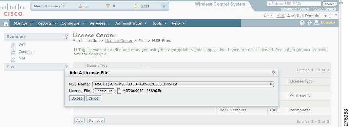Open the Monitor menu

[23, 23]
